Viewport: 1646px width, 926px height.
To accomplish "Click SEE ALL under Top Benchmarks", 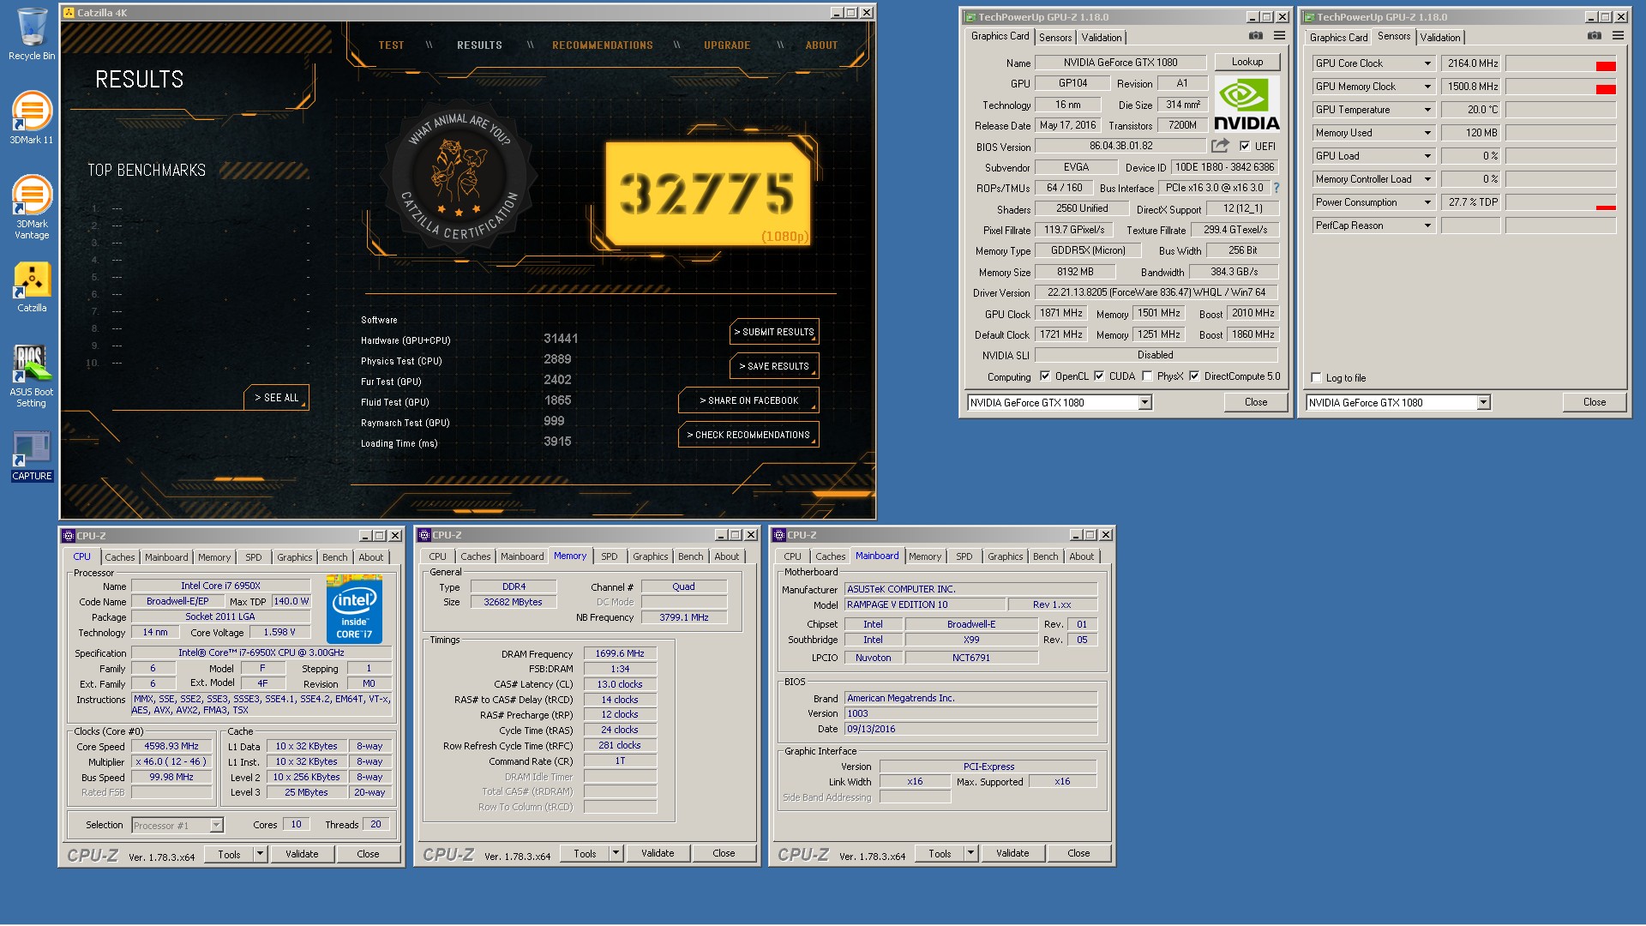I will [276, 398].
